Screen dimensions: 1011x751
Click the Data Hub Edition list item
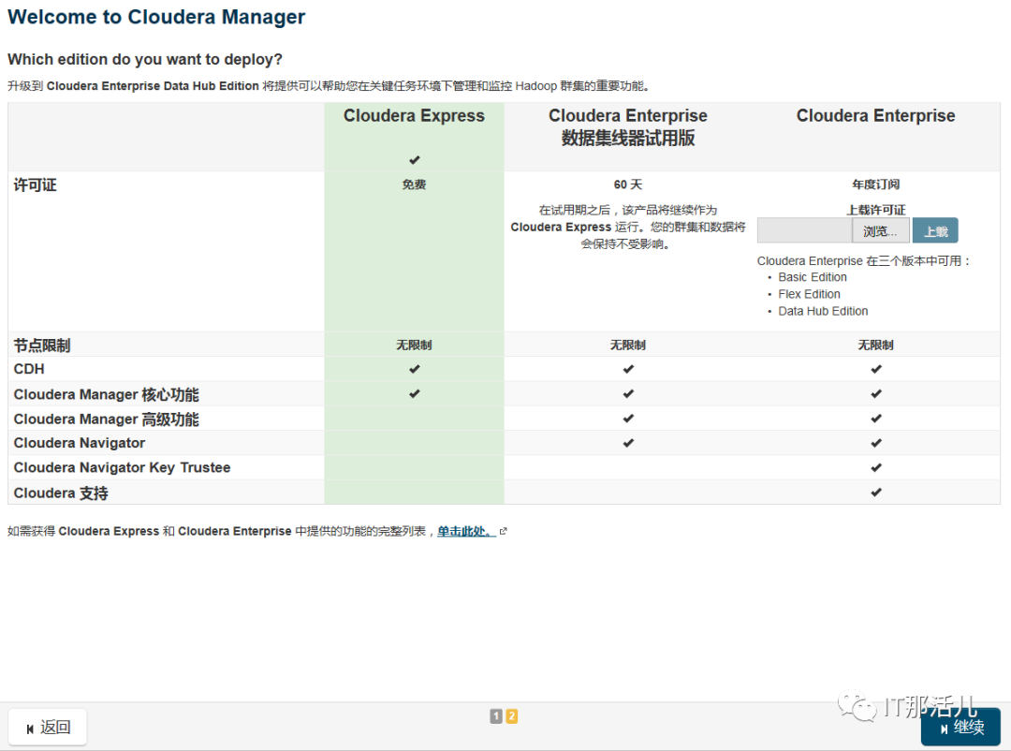click(823, 311)
